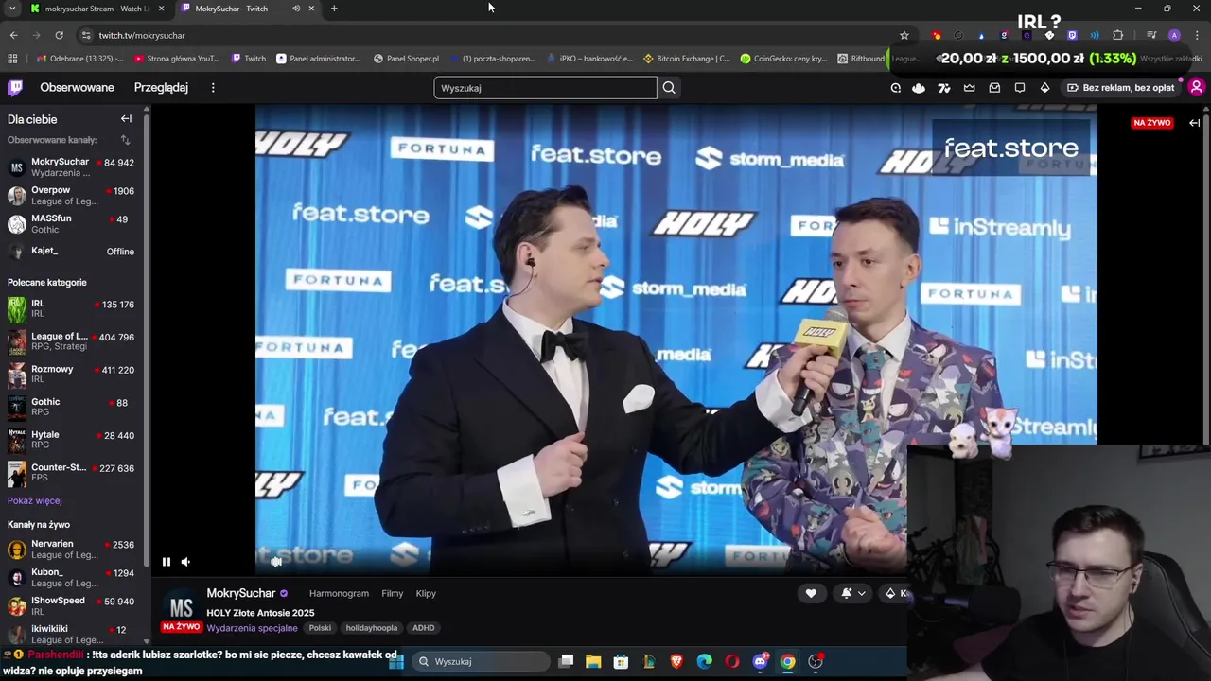Open the Bitcoin Exchange bookmark
The height and width of the screenshot is (681, 1211).
point(686,59)
